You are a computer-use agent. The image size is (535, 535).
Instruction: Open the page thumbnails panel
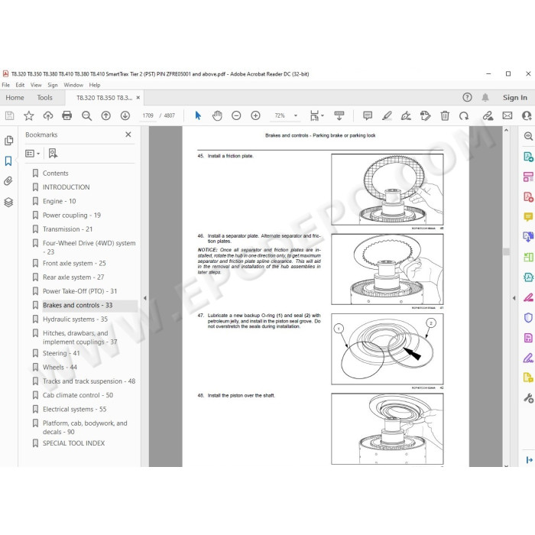click(x=8, y=141)
